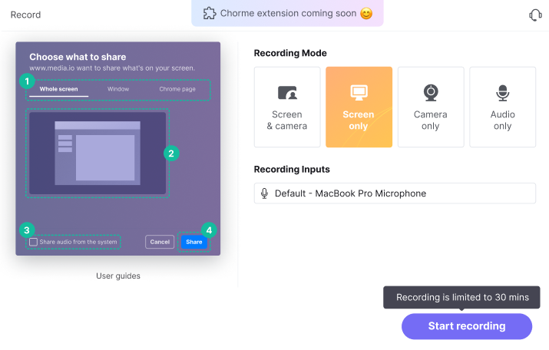Viewport: 549px width, 350px height.
Task: Click the Recording Mode heading
Action: (290, 53)
